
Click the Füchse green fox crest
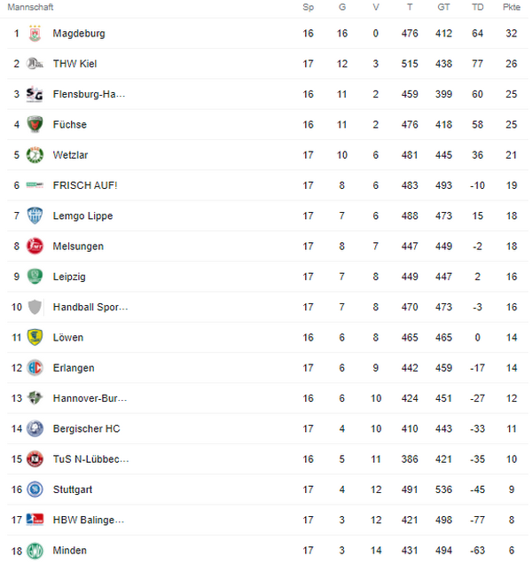coord(35,124)
